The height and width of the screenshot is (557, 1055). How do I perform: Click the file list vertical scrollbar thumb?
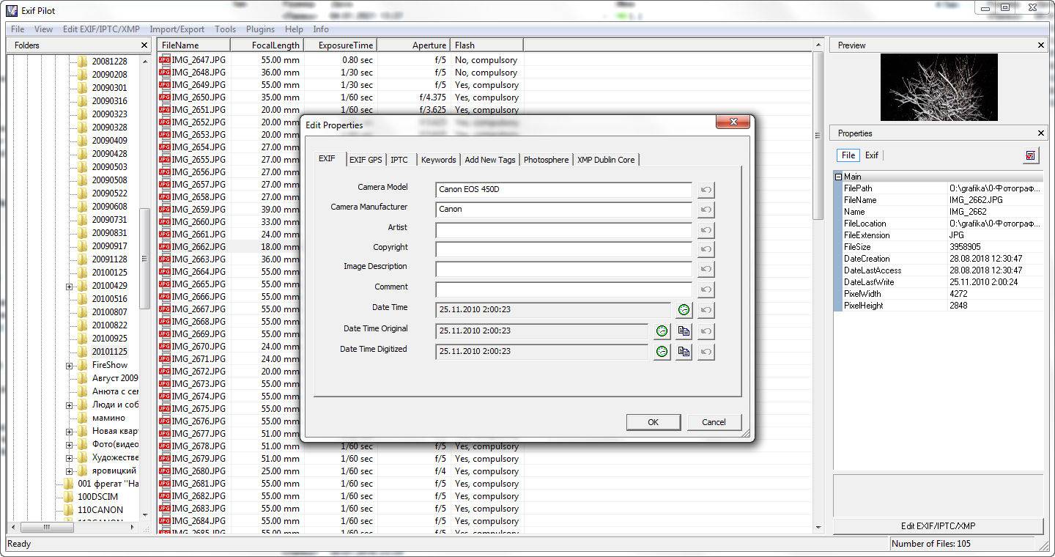click(x=818, y=136)
